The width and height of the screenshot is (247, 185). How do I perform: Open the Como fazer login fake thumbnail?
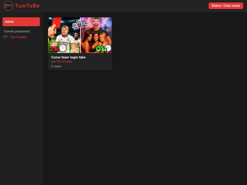coord(80,35)
